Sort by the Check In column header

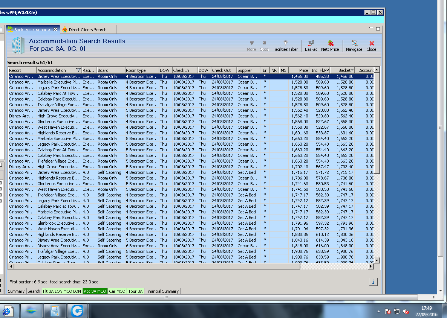(x=185, y=70)
